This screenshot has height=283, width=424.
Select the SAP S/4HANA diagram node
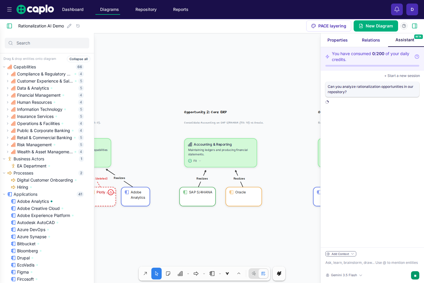tap(198, 197)
